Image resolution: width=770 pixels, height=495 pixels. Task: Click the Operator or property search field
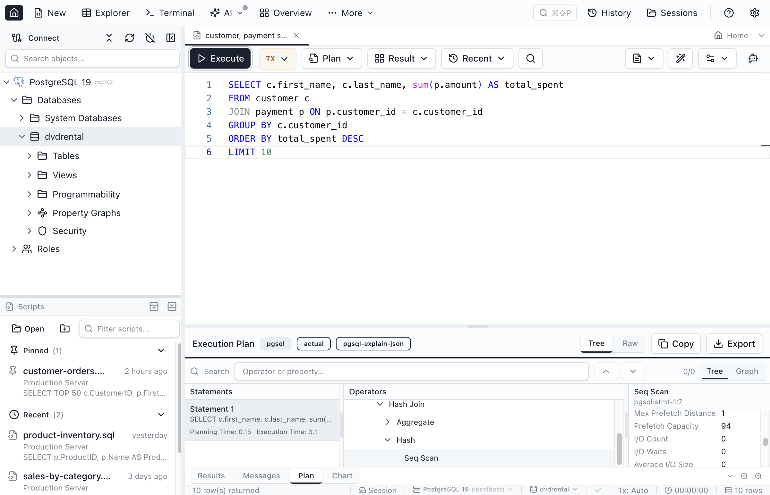[x=411, y=371]
